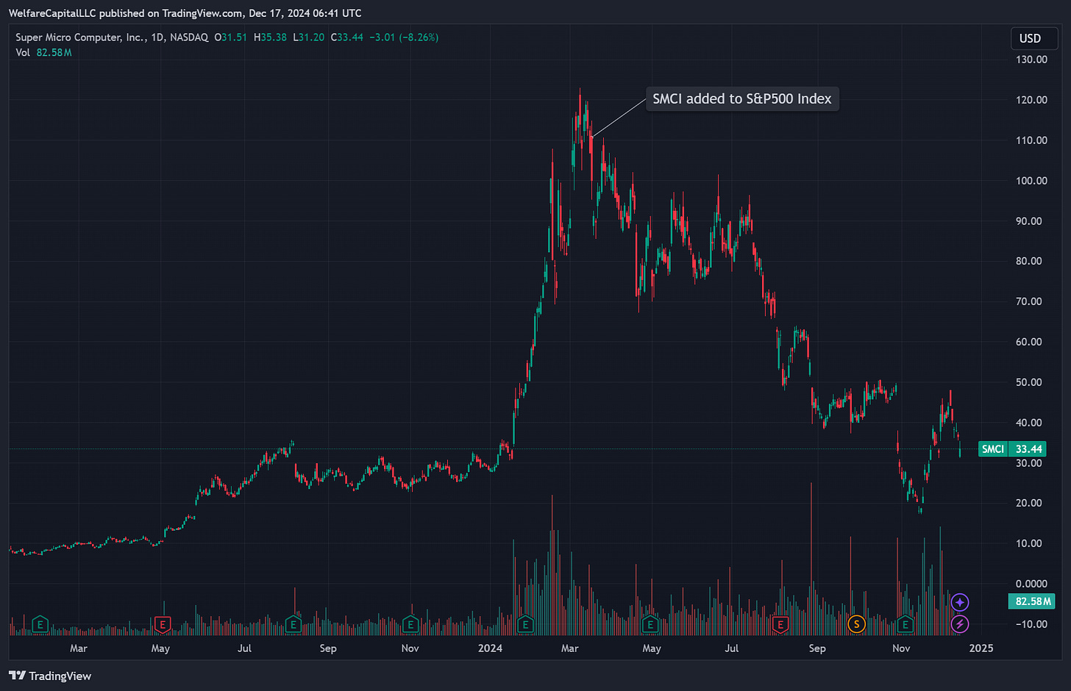Click the SMCI 33.44 price label

(x=1012, y=448)
